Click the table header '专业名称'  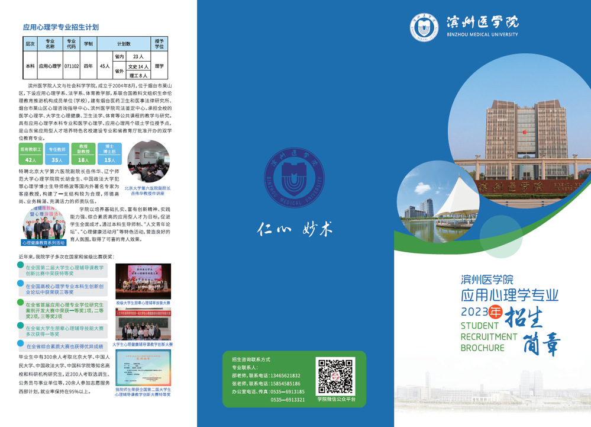pyautogui.click(x=50, y=44)
